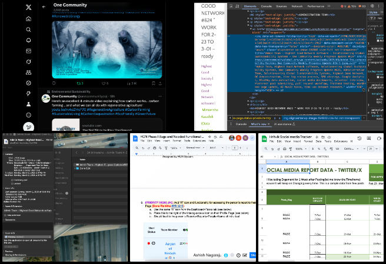Screen dimensions: 386x264
Task: Open the Communities people icon in X
Action: point(29,72)
